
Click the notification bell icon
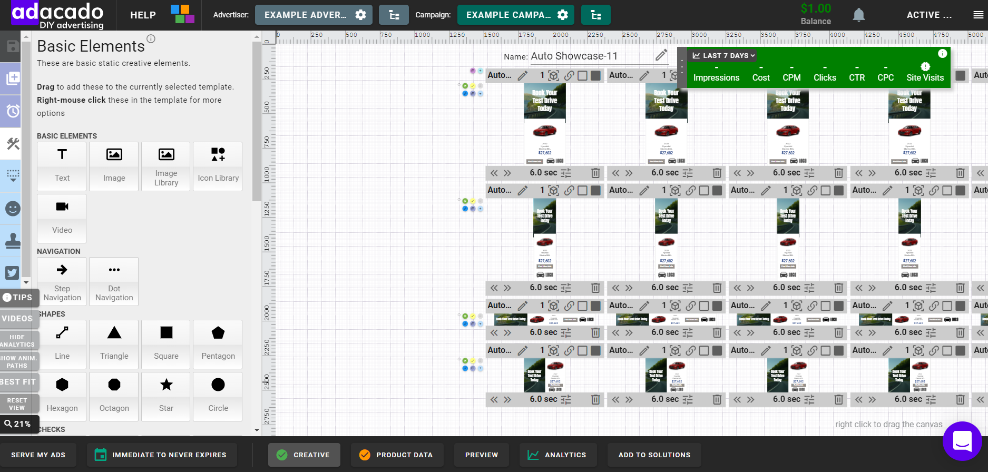pos(858,15)
